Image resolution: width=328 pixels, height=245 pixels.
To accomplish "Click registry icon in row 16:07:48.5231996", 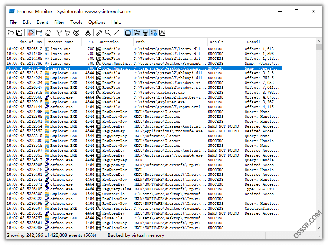I will click(99, 112).
